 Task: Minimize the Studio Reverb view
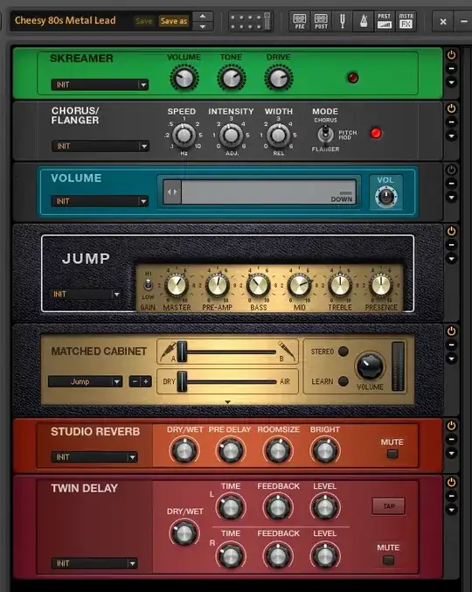point(451,439)
